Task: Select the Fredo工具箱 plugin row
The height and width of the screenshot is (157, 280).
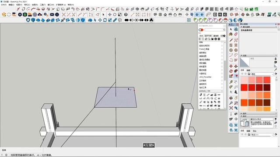Action: 211,49
